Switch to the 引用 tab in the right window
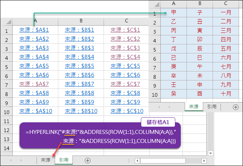The height and width of the screenshot is (166, 243). (x=212, y=107)
